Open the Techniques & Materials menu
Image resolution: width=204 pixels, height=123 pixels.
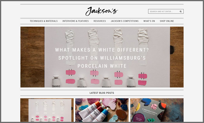[x=44, y=21]
